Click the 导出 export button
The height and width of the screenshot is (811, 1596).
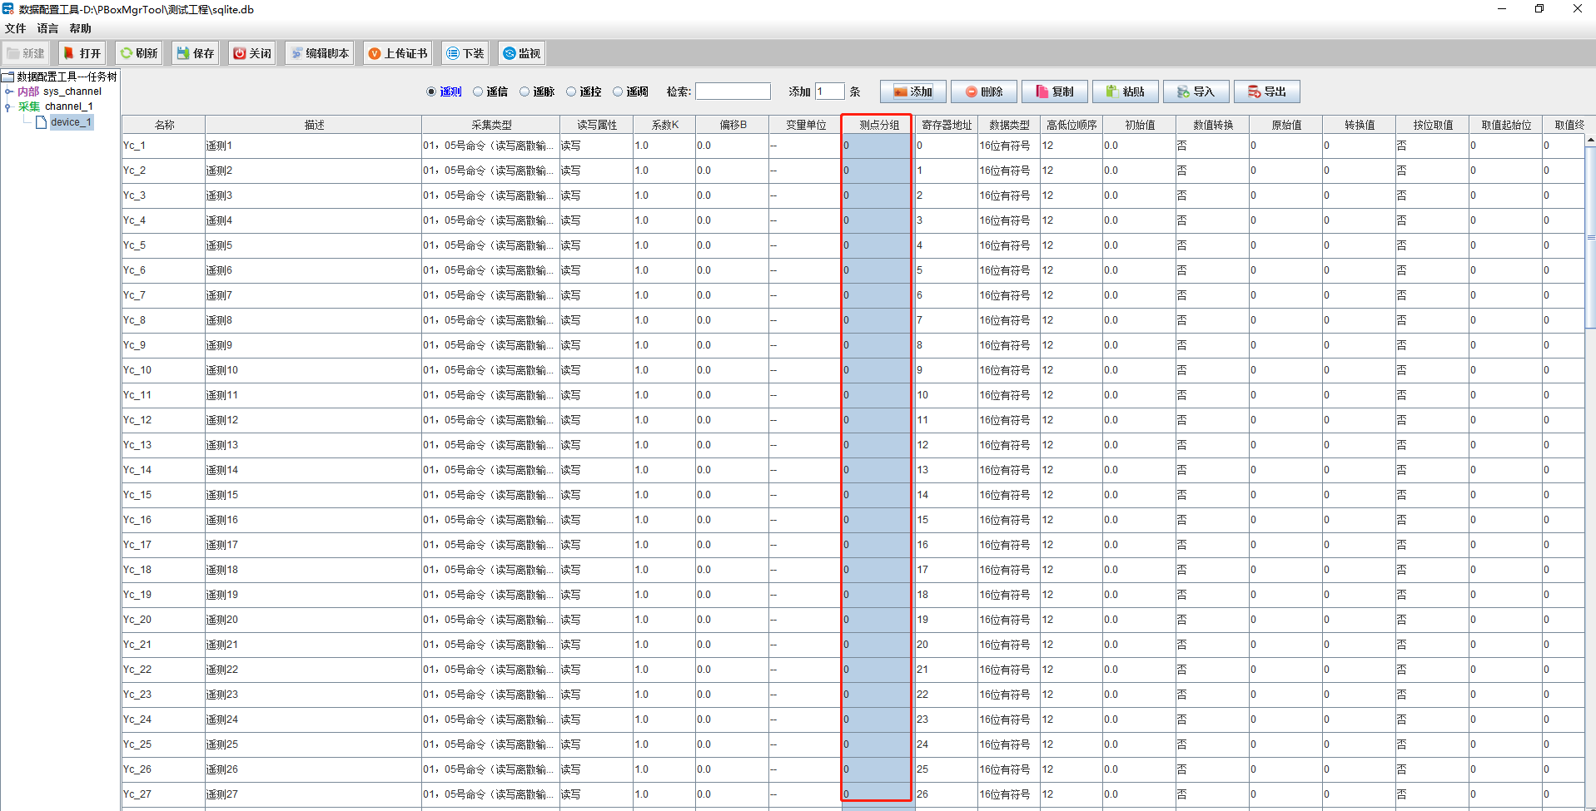click(1266, 91)
